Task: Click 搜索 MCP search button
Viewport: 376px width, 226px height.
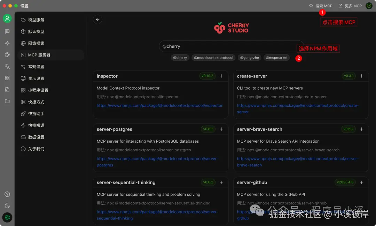Action: 321,6
